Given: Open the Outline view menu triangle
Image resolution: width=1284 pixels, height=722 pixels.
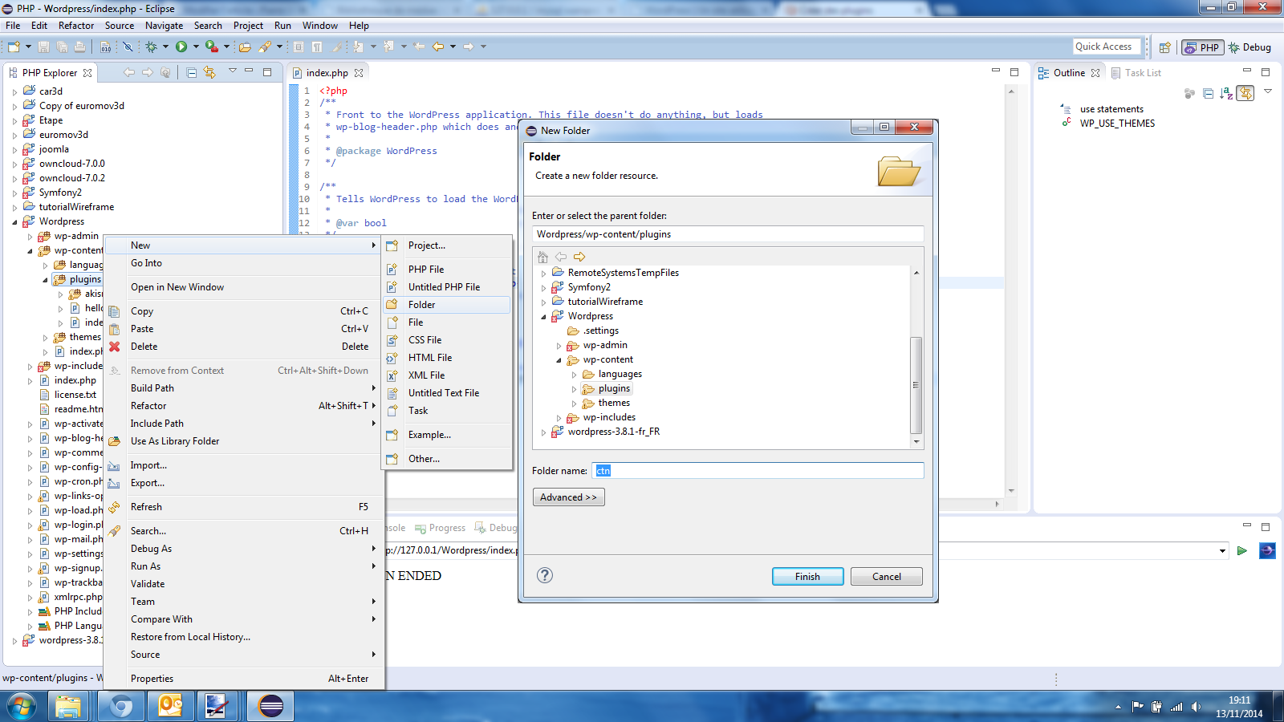Looking at the screenshot, I should pos(1268,91).
